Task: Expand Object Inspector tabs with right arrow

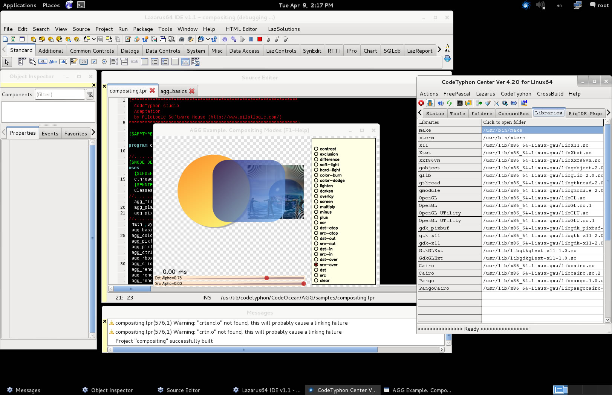Action: click(93, 132)
